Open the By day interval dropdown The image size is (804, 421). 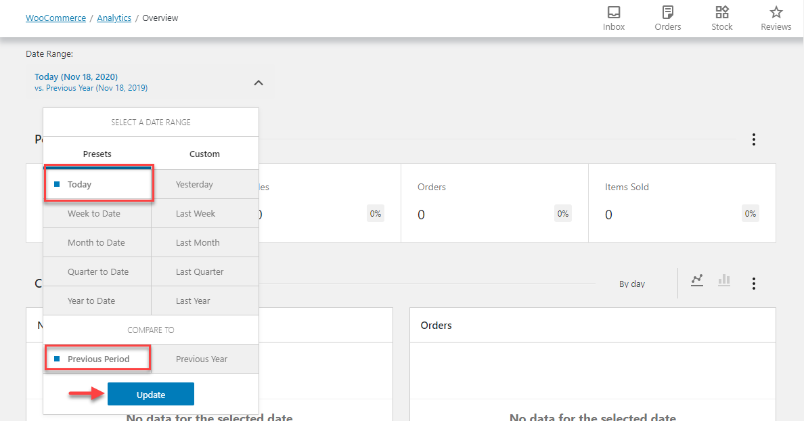click(632, 284)
